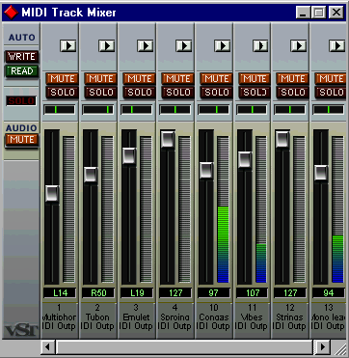Image resolution: width=349 pixels, height=358 pixels.
Task: Expand the Tubon channel arrow button
Action: (x=107, y=45)
